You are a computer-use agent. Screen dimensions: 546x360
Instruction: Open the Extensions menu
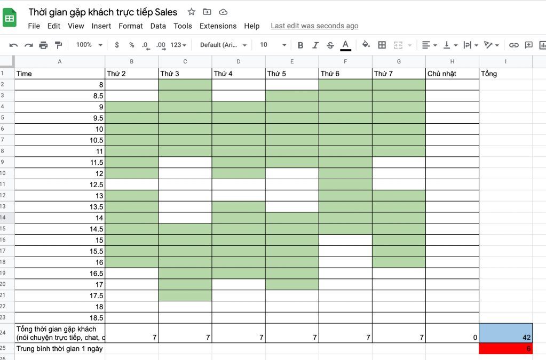point(218,26)
